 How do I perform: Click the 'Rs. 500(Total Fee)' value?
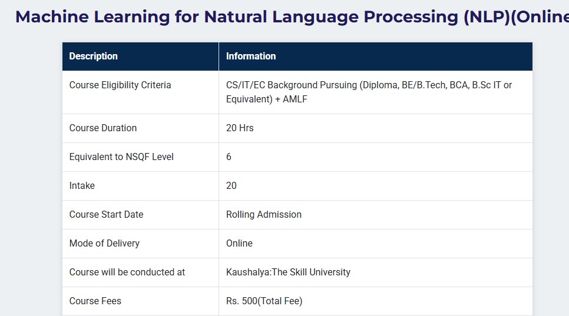tap(264, 301)
